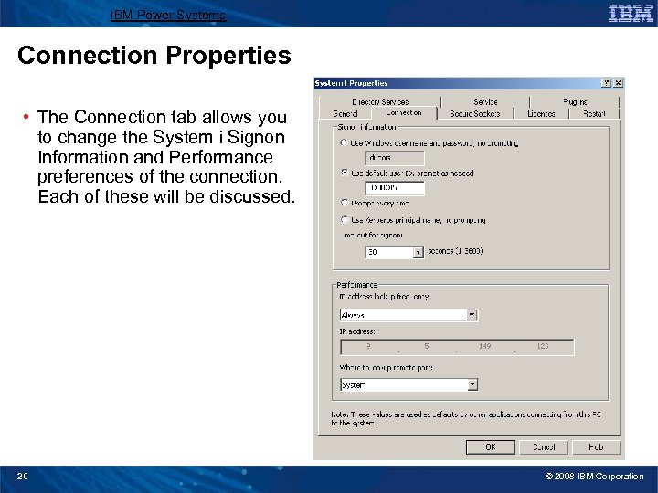Click the Performance group label
The image size is (658, 493).
pyautogui.click(x=356, y=285)
